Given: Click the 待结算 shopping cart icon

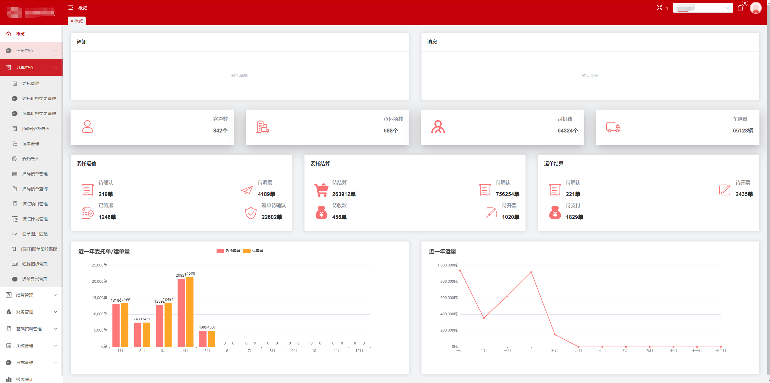Looking at the screenshot, I should click(x=321, y=190).
